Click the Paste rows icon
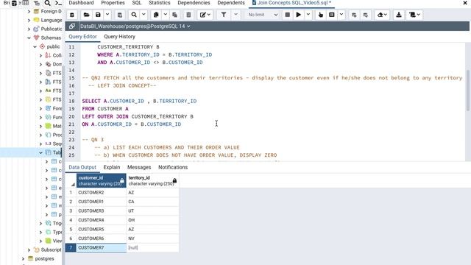Image resolution: width=471 pixels, height=265 pixels. tap(175, 15)
